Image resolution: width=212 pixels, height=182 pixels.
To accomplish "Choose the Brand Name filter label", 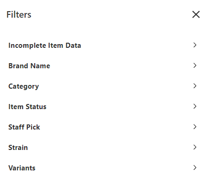I will (x=29, y=66).
